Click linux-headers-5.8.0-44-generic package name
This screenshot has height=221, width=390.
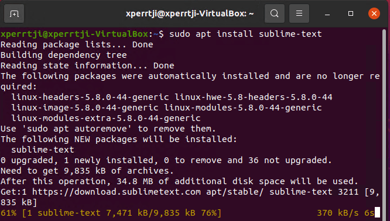click(90, 97)
